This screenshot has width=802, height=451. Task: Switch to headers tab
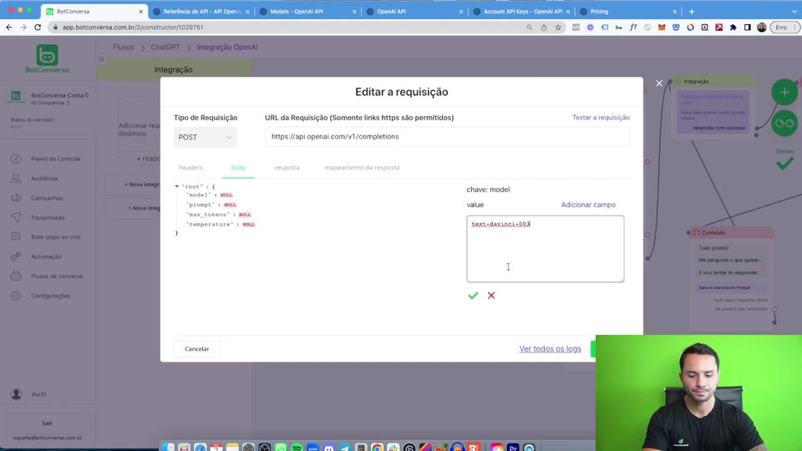tap(190, 168)
